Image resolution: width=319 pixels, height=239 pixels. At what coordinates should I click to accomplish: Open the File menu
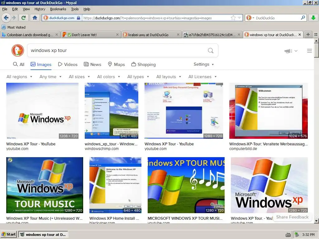tap(5, 9)
